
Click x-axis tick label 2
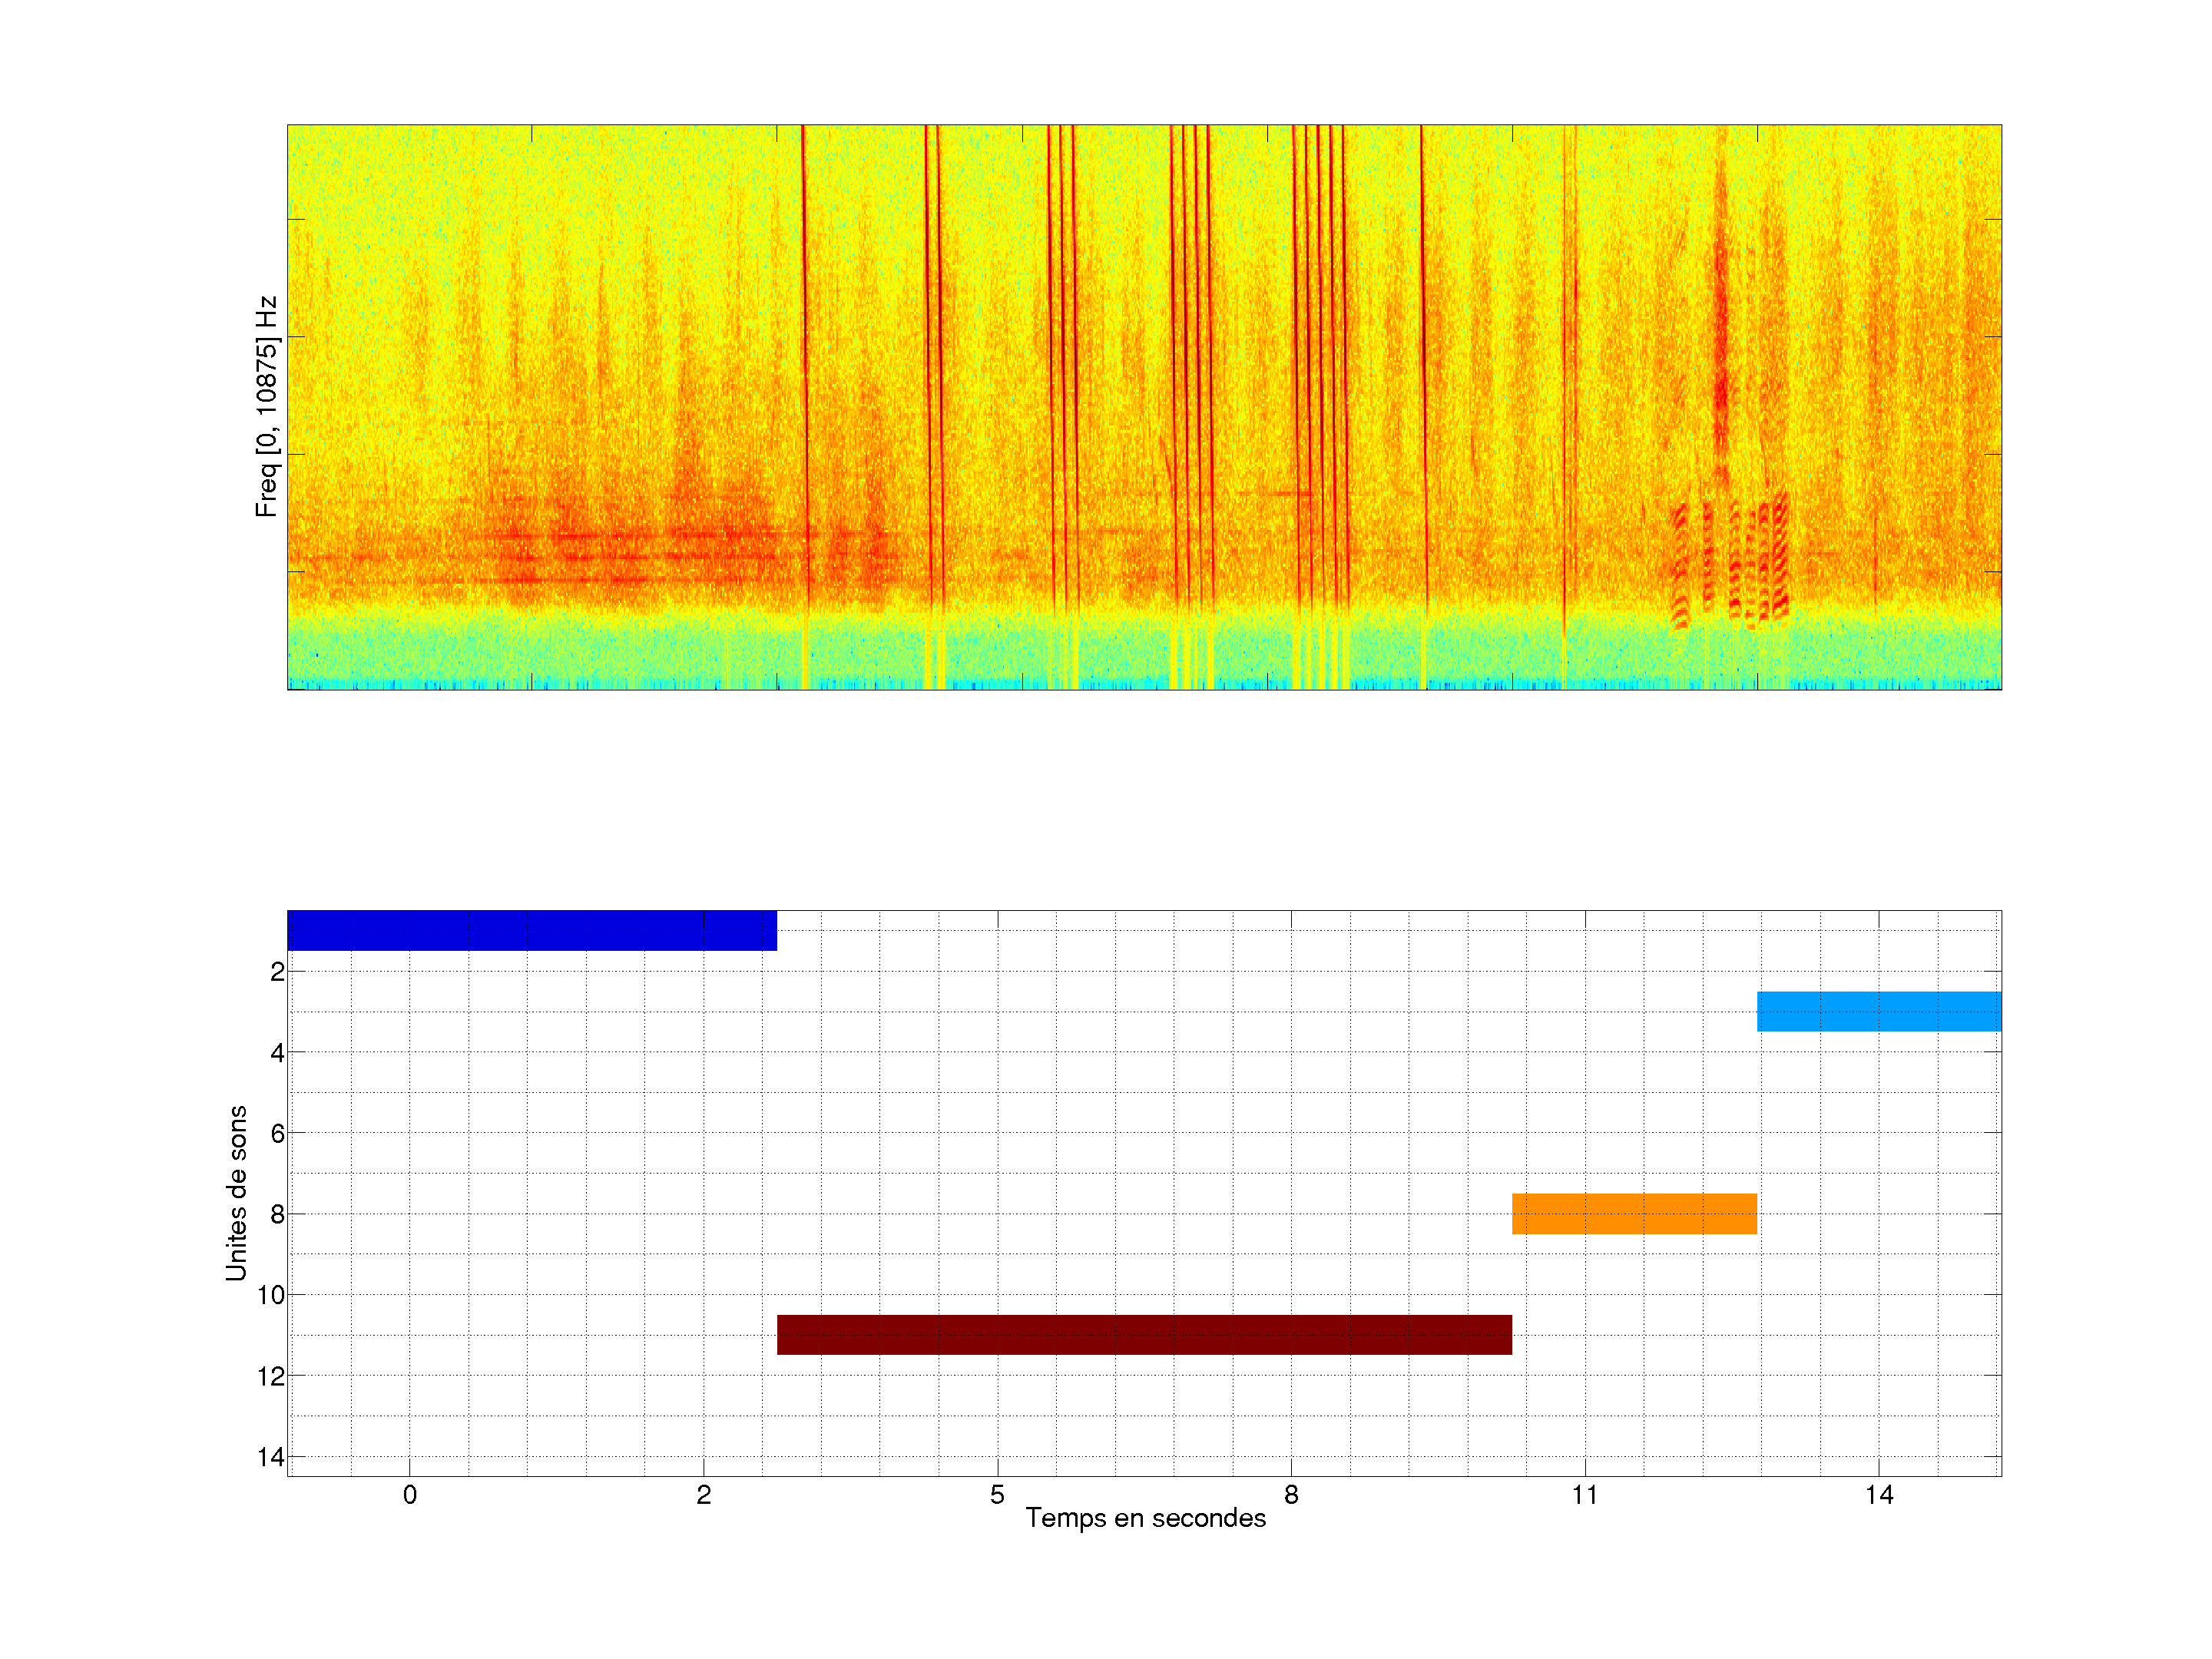[704, 1495]
